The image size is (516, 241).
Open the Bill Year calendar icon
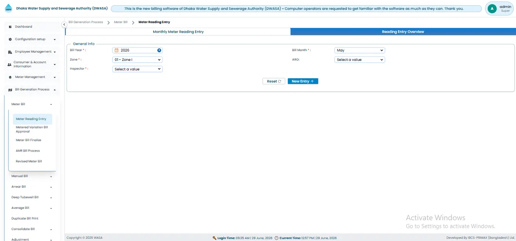pyautogui.click(x=117, y=50)
